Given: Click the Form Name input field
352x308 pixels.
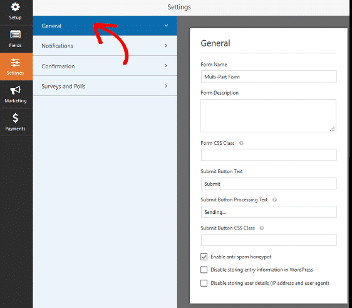Looking at the screenshot, I should pos(269,77).
